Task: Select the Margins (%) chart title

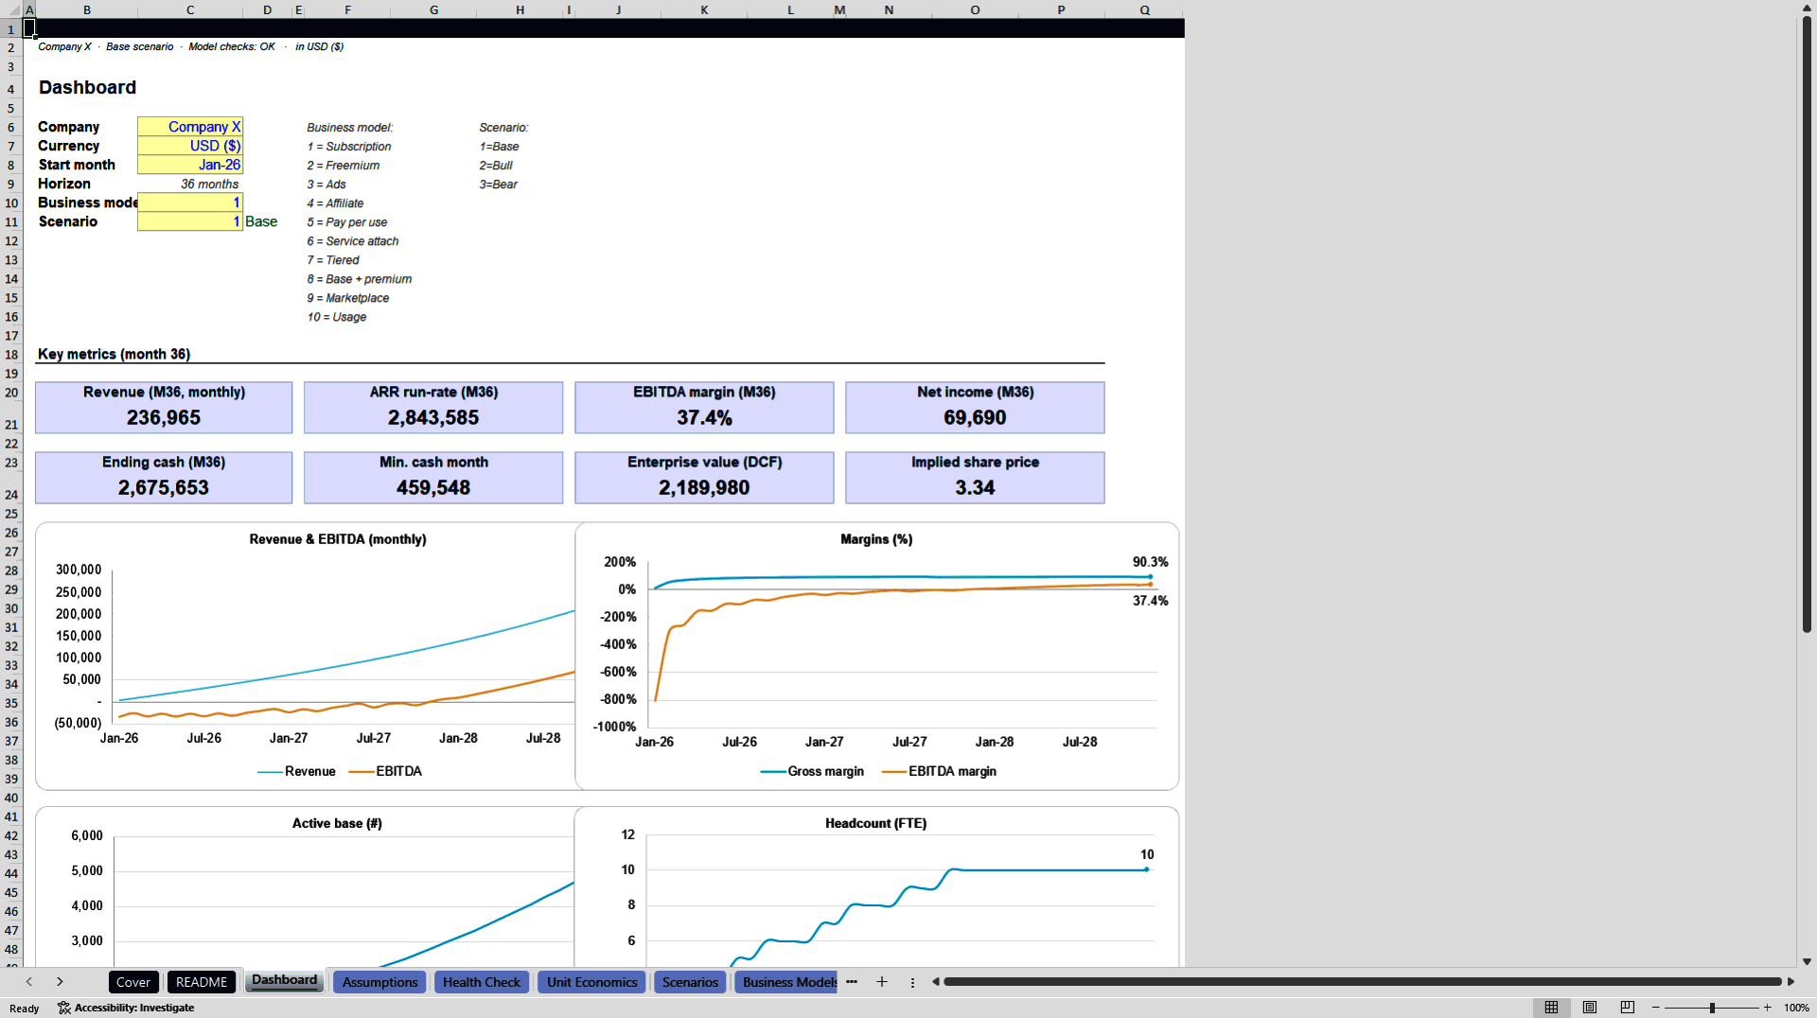Action: pyautogui.click(x=876, y=539)
